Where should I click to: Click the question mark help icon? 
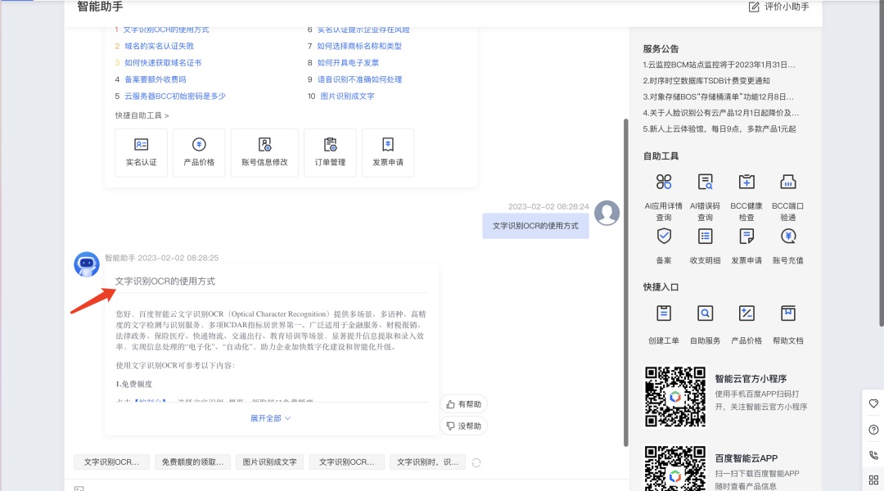[x=873, y=430]
